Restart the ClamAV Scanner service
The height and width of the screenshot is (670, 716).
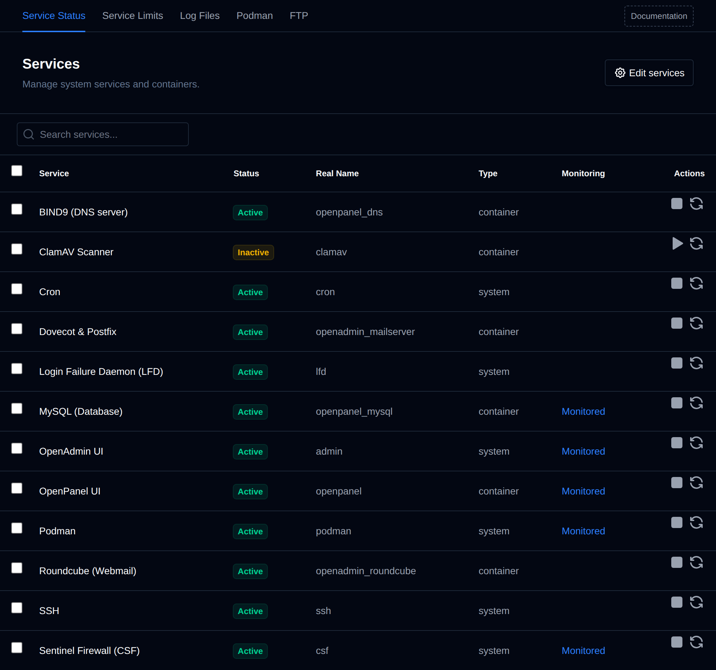point(696,243)
